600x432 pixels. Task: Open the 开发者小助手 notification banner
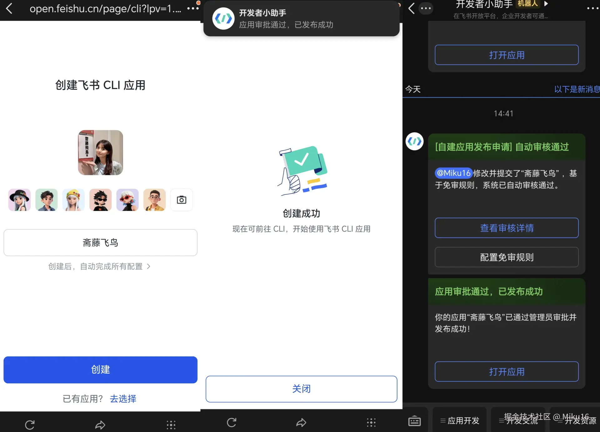point(301,19)
